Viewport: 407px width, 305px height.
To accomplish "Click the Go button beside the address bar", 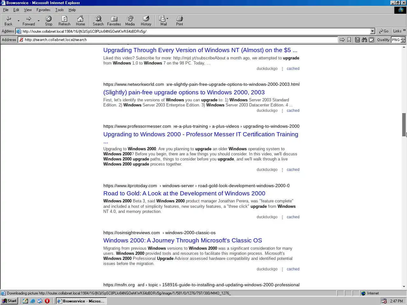I will pyautogui.click(x=384, y=31).
